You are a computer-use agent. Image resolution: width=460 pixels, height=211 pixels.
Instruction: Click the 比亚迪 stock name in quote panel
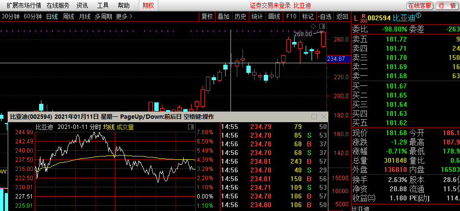[x=404, y=18]
